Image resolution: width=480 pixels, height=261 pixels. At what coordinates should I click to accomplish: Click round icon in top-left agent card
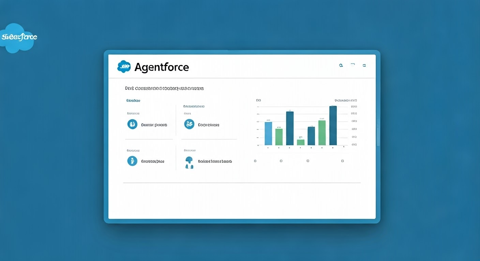click(x=132, y=124)
